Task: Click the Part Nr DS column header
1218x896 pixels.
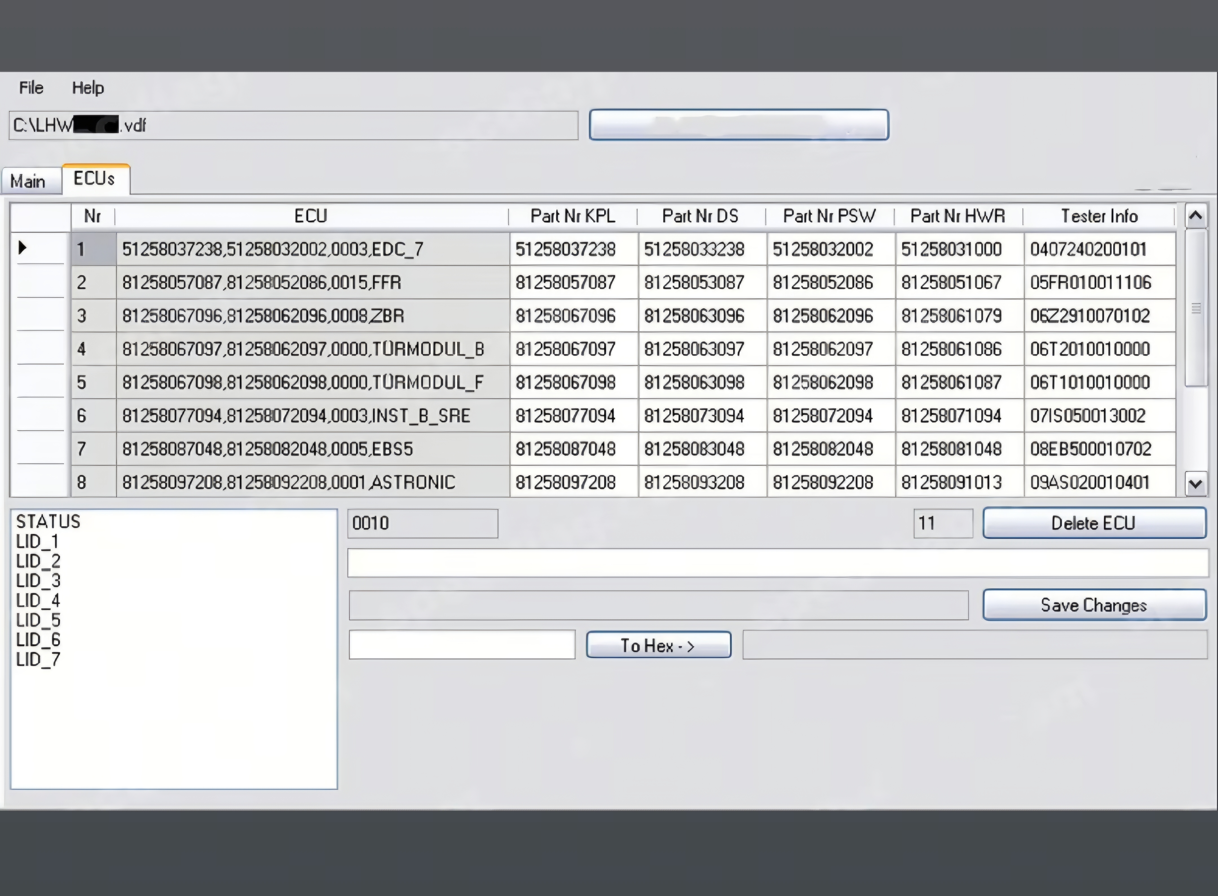Action: click(x=701, y=216)
